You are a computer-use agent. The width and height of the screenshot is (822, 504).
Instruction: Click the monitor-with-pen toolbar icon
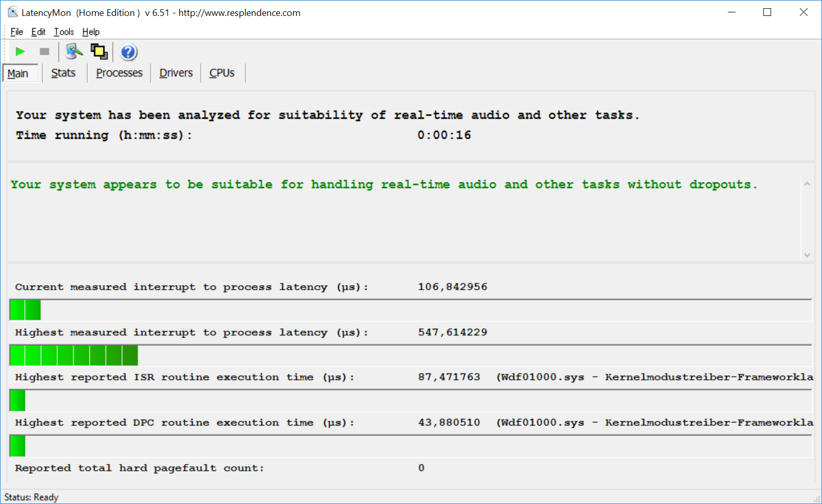74,51
